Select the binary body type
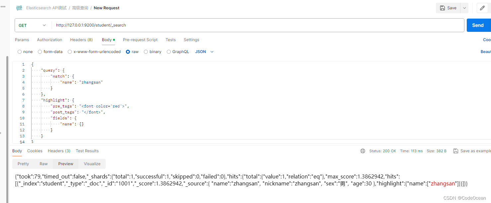The image size is (491, 203). pos(152,52)
